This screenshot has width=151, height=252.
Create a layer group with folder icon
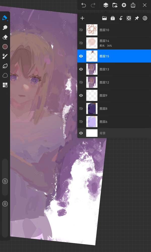tap(104, 18)
